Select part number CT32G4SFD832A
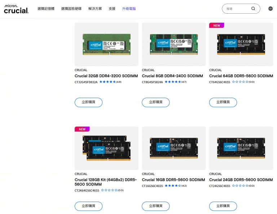 (86, 82)
